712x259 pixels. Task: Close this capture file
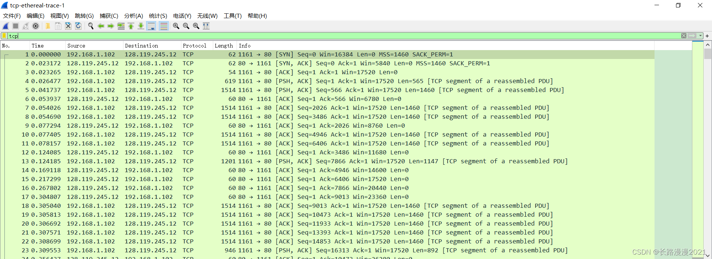pyautogui.click(x=68, y=26)
